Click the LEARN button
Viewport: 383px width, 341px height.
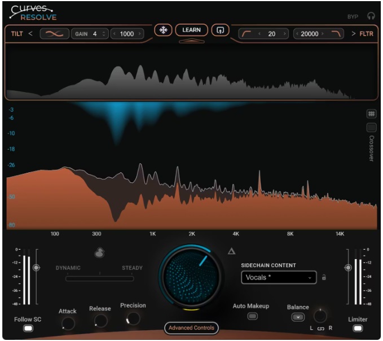coord(191,30)
